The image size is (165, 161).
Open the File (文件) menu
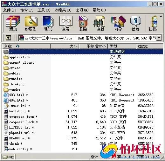pos(10,10)
